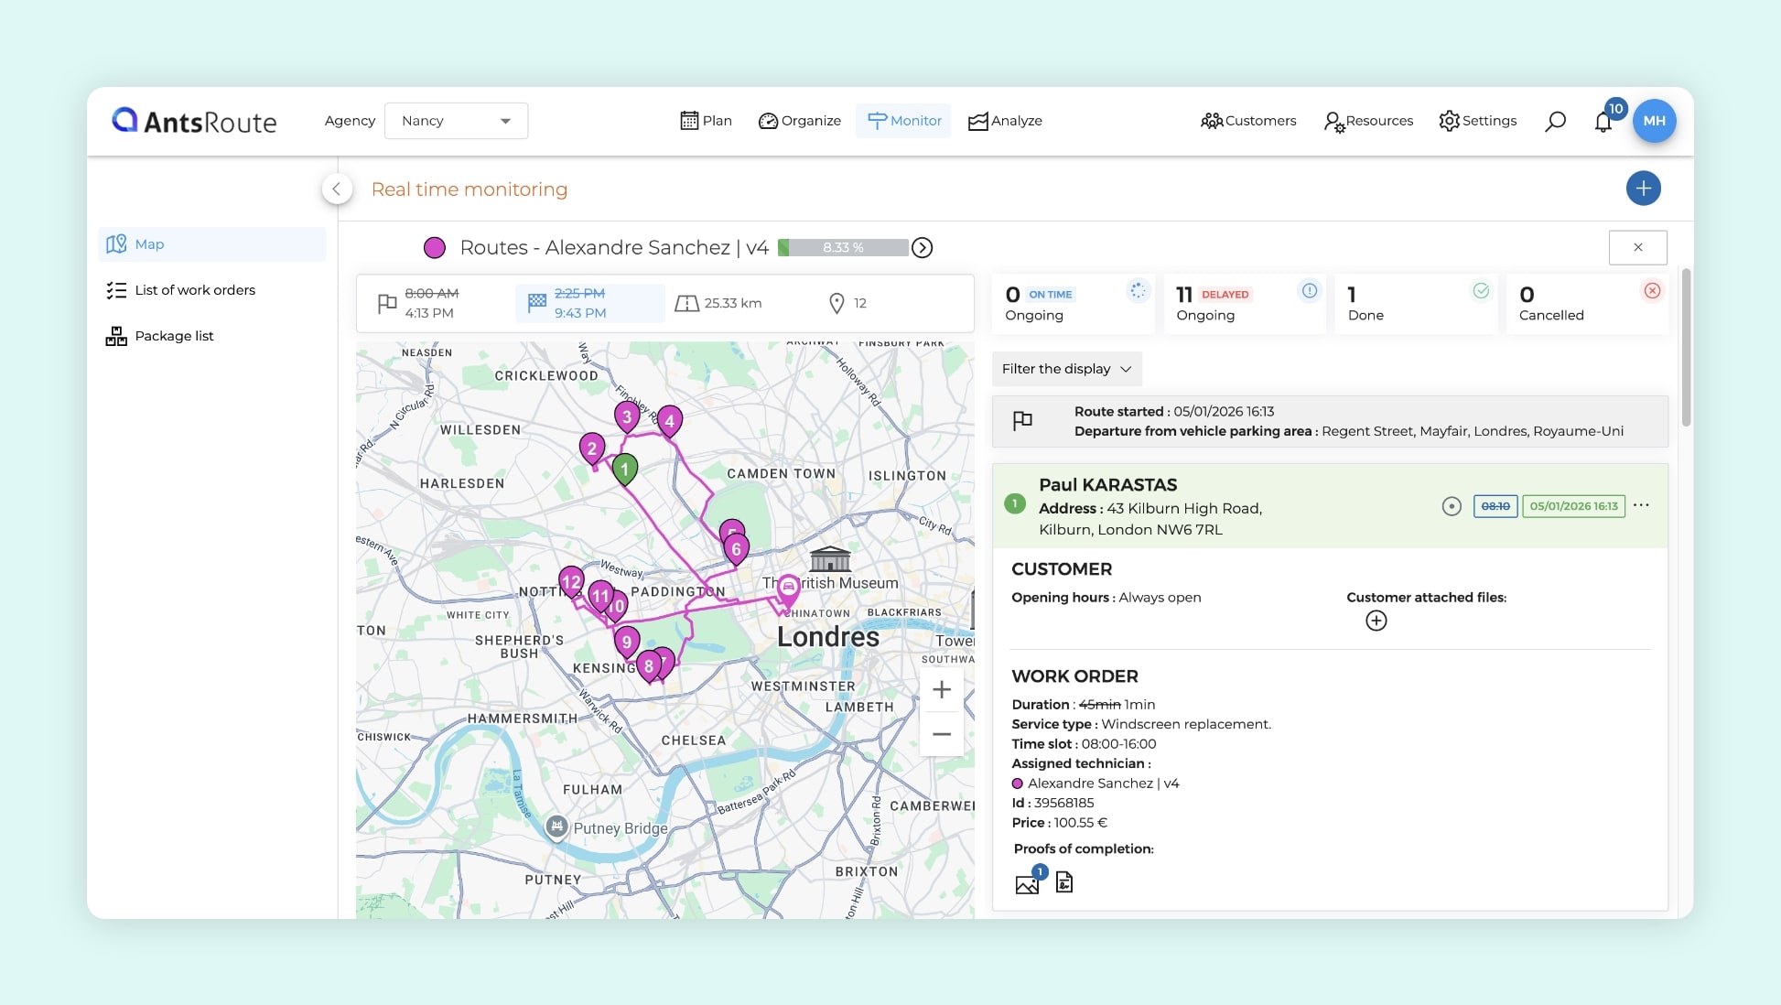Open three-dots menu for Paul KARASTAS
Image resolution: width=1781 pixels, height=1005 pixels.
tap(1641, 505)
